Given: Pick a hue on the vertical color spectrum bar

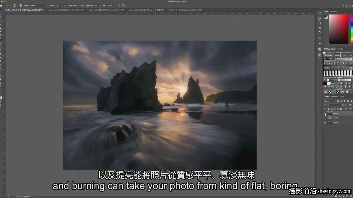Looking at the screenshot, I should (x=352, y=29).
